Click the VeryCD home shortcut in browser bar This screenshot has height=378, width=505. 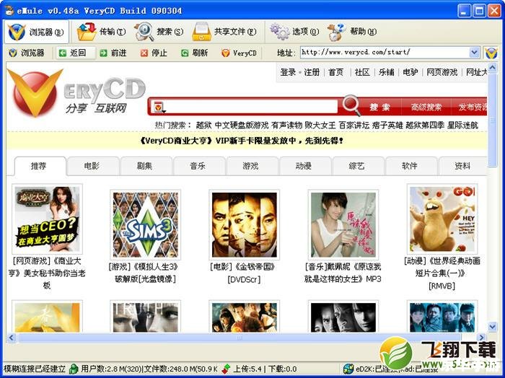[239, 53]
